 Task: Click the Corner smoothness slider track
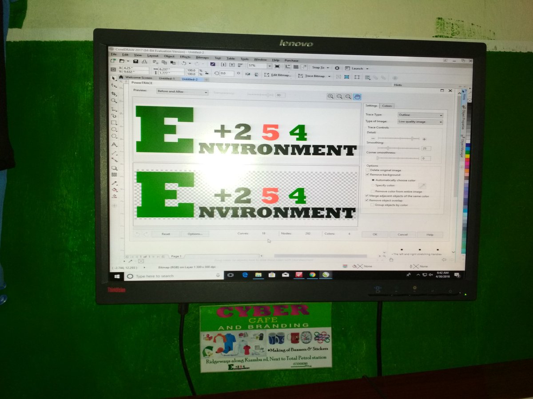(x=398, y=158)
